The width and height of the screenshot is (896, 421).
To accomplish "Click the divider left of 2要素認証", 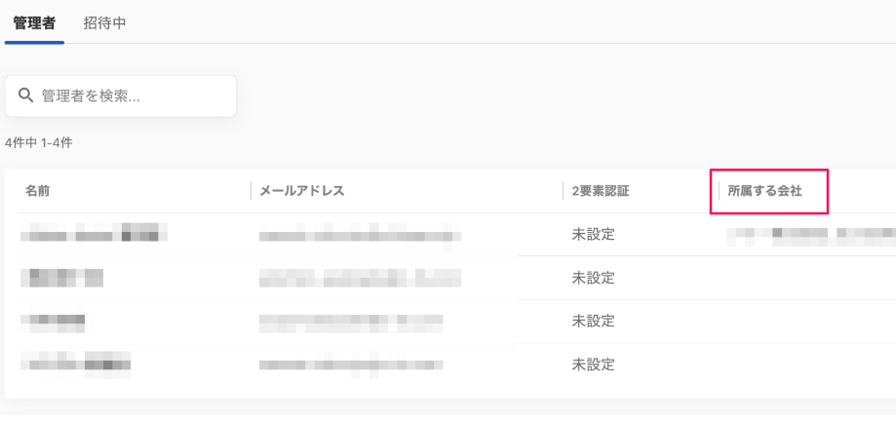I will click(x=563, y=191).
